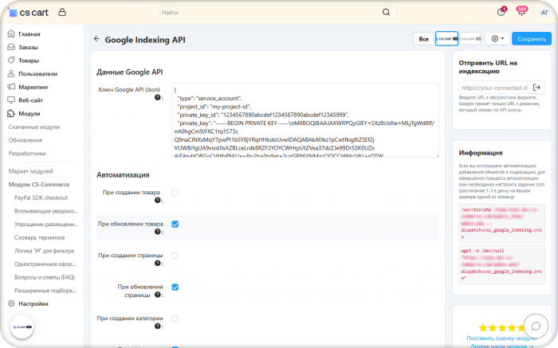
Task: Submit URL with the send arrow button
Action: tap(536, 88)
